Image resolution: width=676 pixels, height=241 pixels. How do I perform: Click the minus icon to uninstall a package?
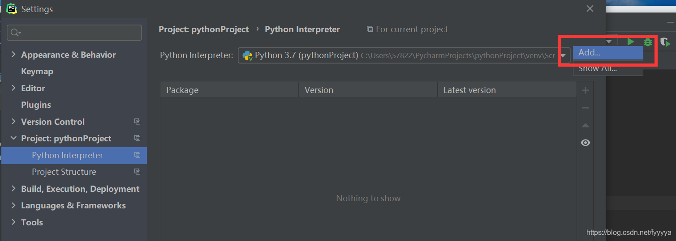(585, 108)
